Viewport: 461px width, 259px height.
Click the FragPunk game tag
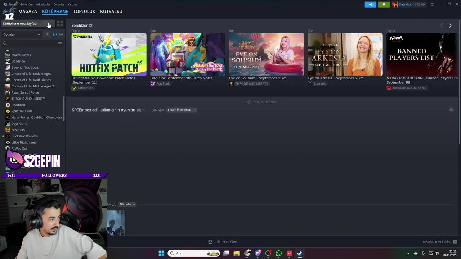(x=160, y=84)
